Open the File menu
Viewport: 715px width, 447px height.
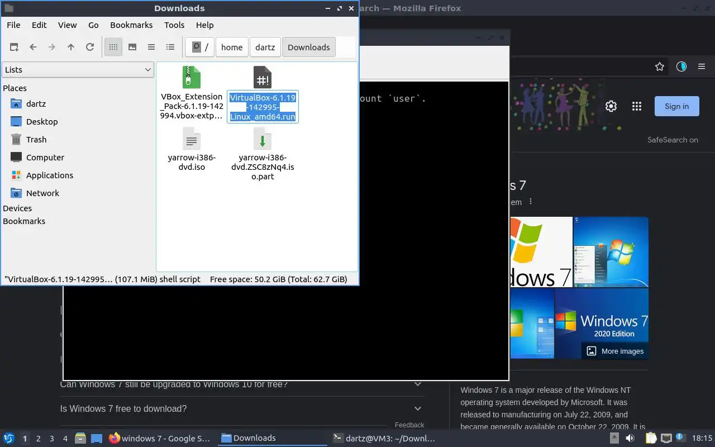coord(13,25)
